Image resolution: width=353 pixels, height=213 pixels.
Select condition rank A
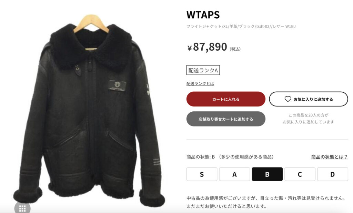234,174
